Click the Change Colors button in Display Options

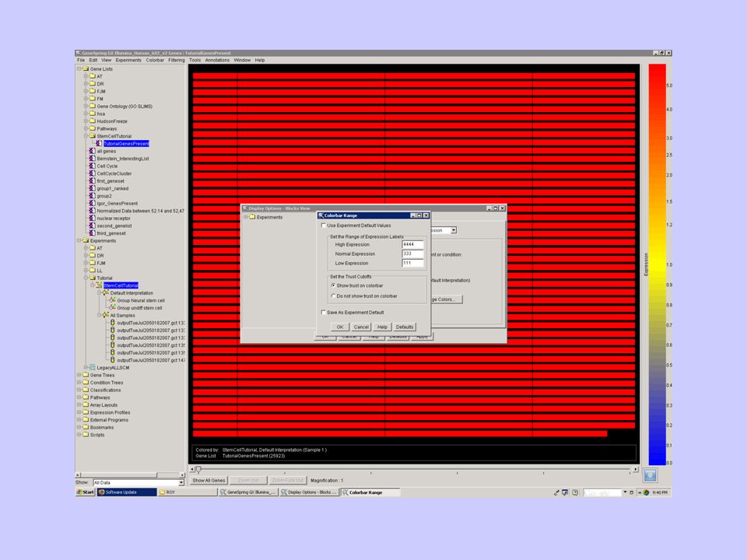(446, 299)
